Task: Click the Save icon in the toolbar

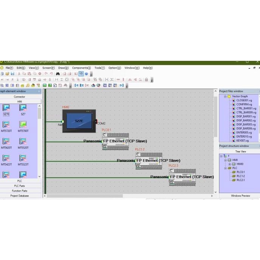Action: point(12,74)
